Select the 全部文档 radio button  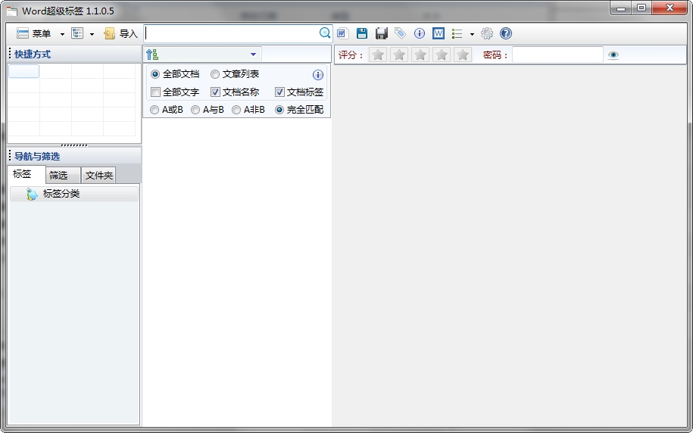click(x=175, y=74)
